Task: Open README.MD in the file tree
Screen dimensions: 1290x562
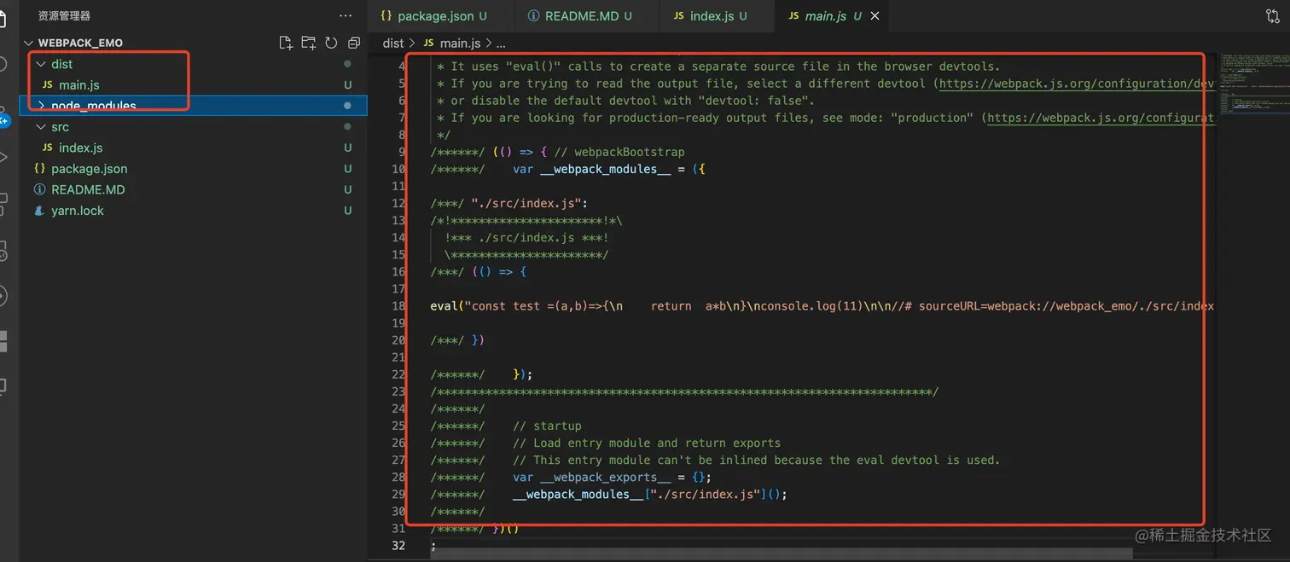Action: [x=88, y=189]
